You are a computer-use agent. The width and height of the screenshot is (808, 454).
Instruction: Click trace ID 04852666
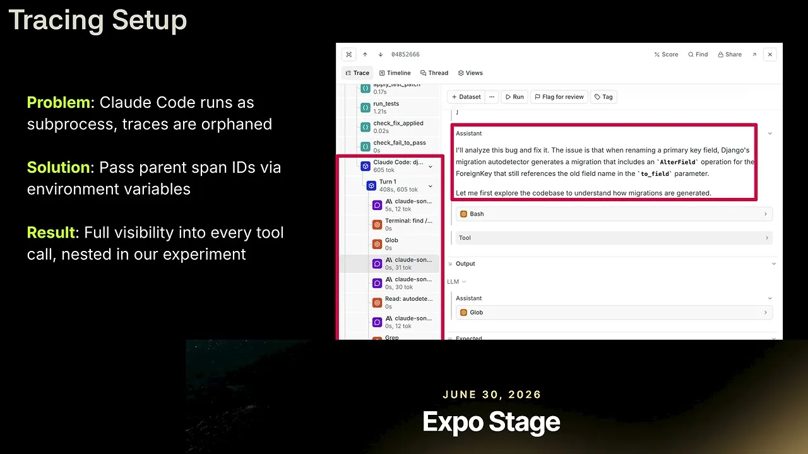[x=405, y=54]
